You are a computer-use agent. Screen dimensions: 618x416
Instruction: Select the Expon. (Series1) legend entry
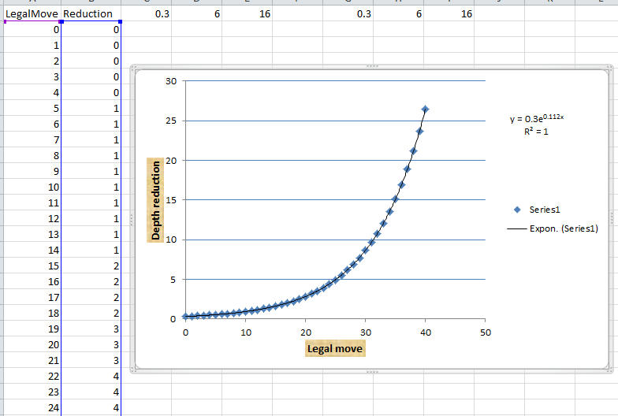[558, 228]
